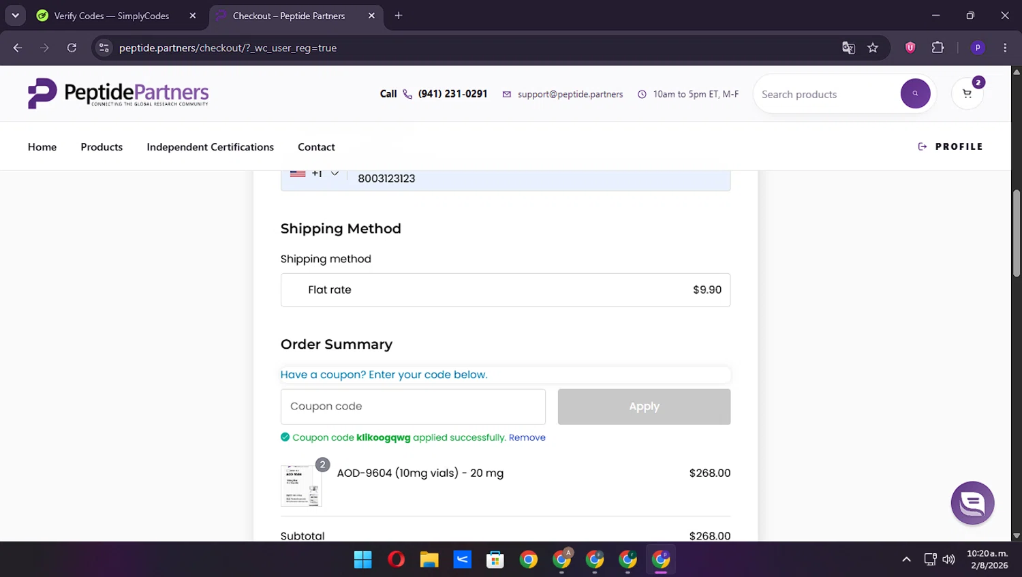Viewport: 1022px width, 577px height.
Task: Click 'Have a coupon? Enter your code below.'
Action: point(384,375)
